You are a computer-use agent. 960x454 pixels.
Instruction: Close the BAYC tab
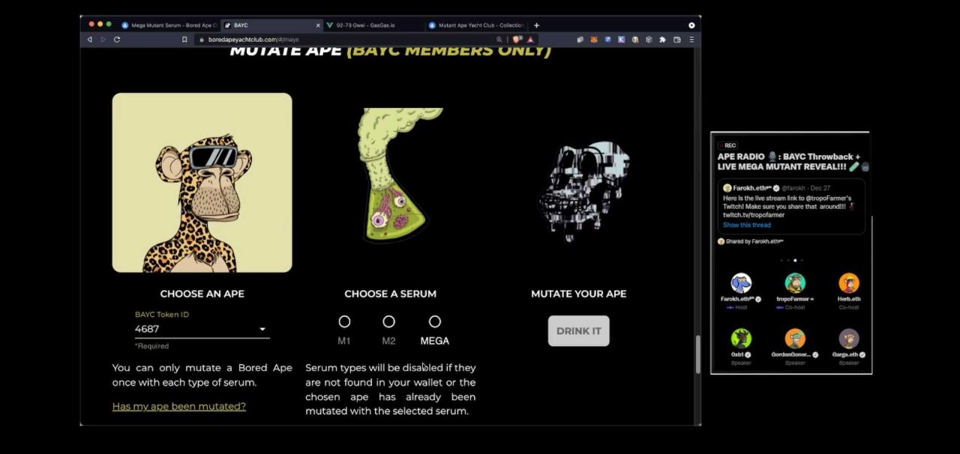pos(317,25)
